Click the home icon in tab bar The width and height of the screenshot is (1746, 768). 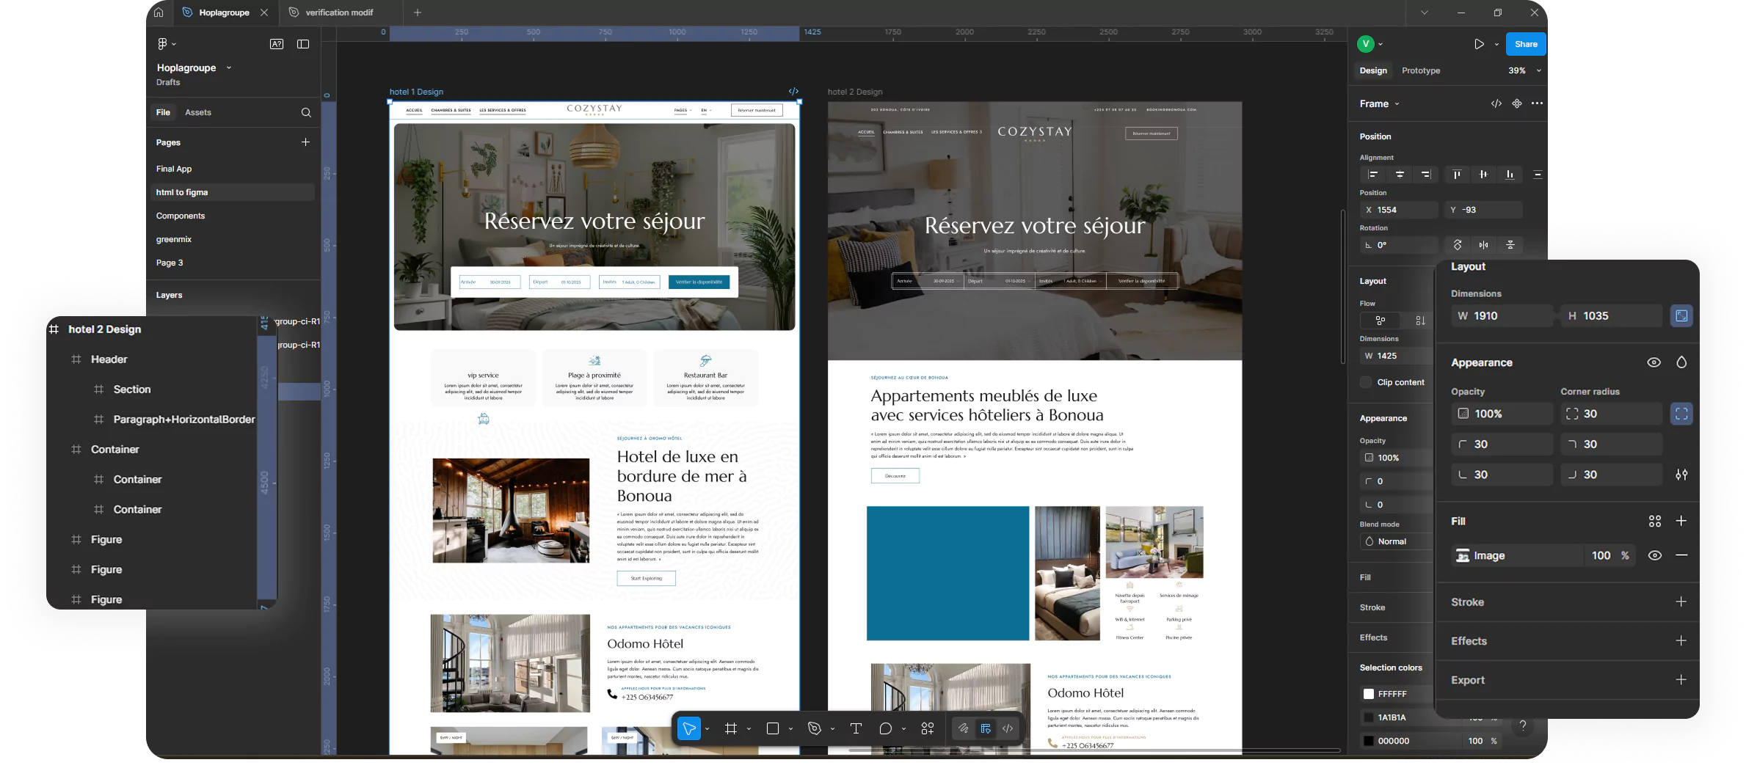159,12
